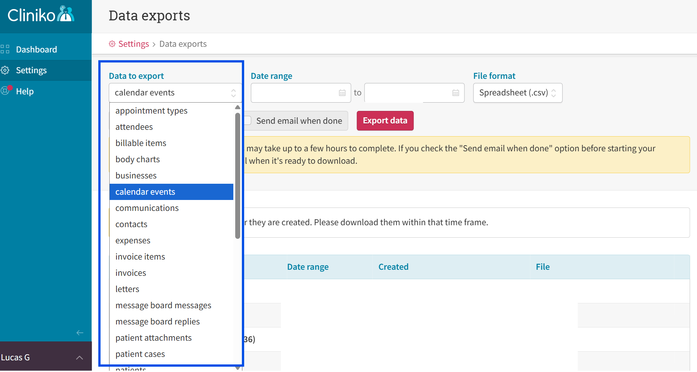697x372 pixels.
Task: Collapse sidebar with the left arrow
Action: tap(80, 333)
